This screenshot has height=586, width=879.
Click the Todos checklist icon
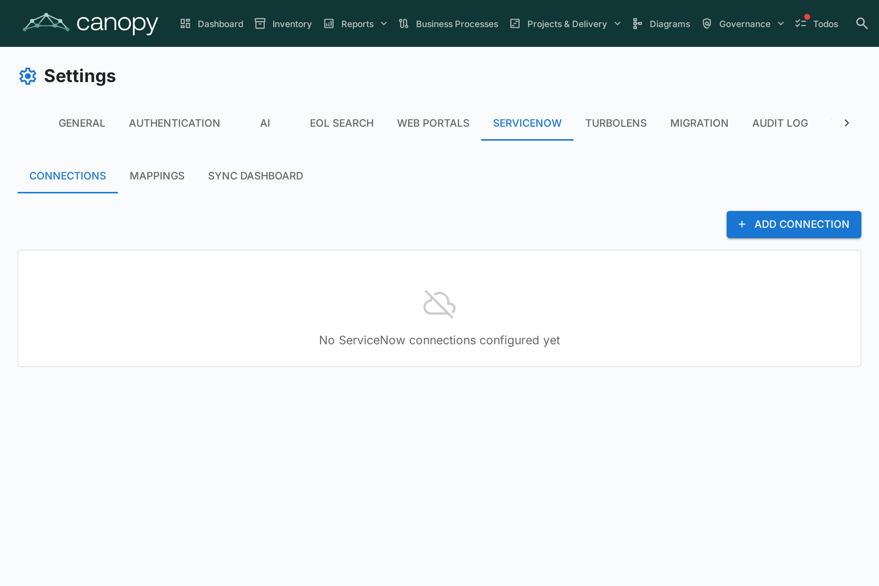click(x=801, y=23)
